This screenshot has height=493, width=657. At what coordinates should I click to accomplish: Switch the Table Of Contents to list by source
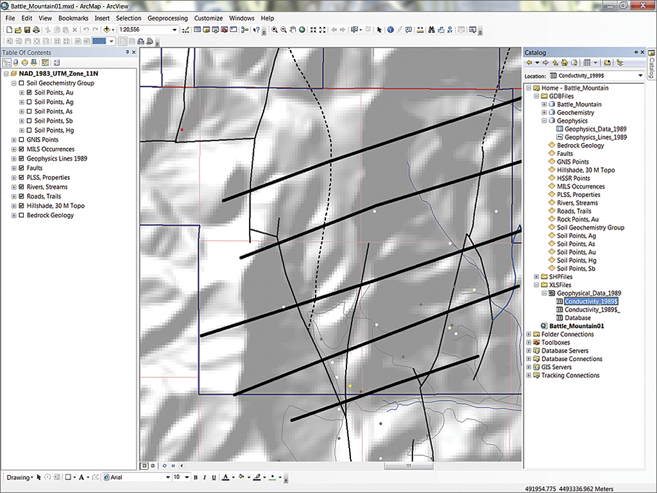[16, 63]
